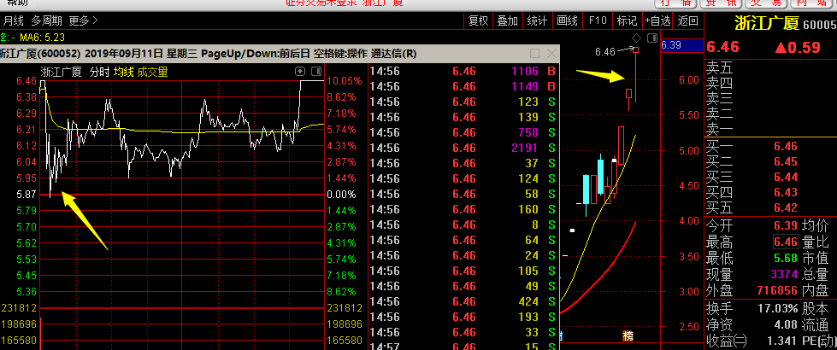
Task: Click the ▲0.59 price change value
Action: click(798, 47)
